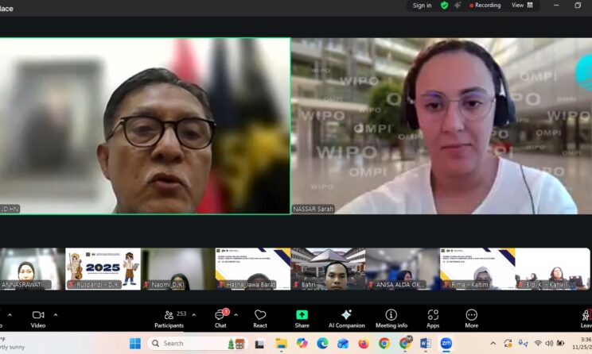Image resolution: width=592 pixels, height=354 pixels.
Task: Open the Chat panel
Action: [220, 318]
